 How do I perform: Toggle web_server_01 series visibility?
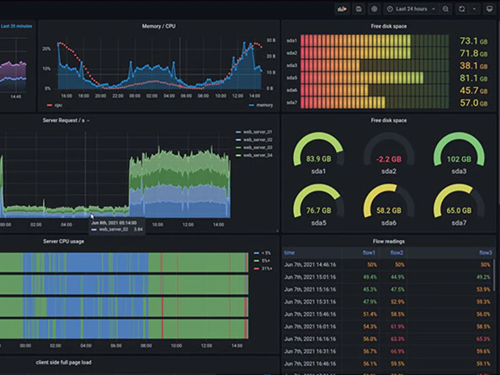point(257,132)
